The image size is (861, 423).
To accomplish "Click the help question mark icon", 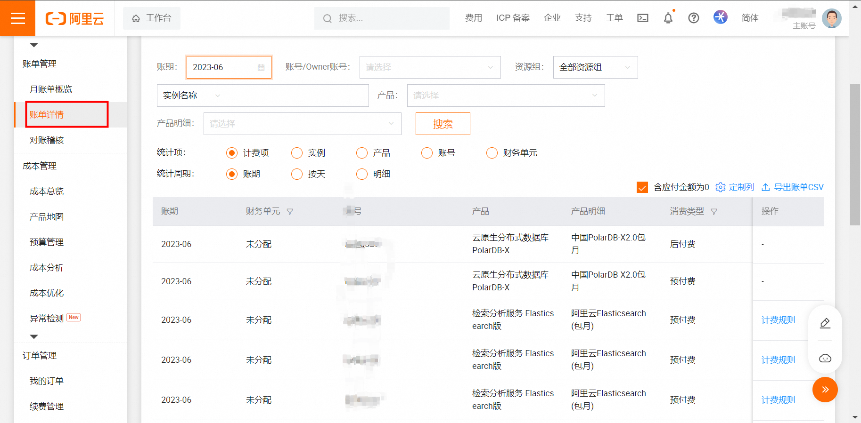I will pos(693,18).
